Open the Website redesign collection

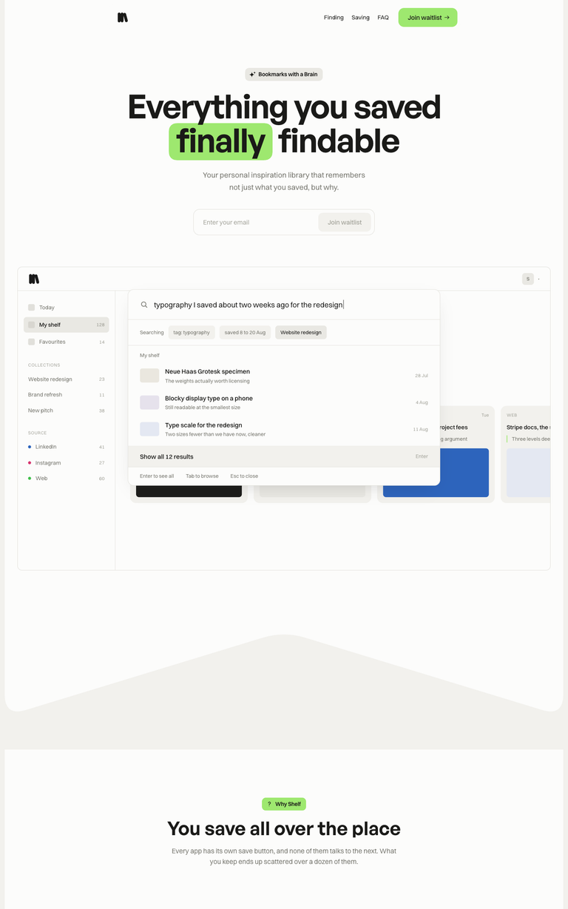coord(67,379)
